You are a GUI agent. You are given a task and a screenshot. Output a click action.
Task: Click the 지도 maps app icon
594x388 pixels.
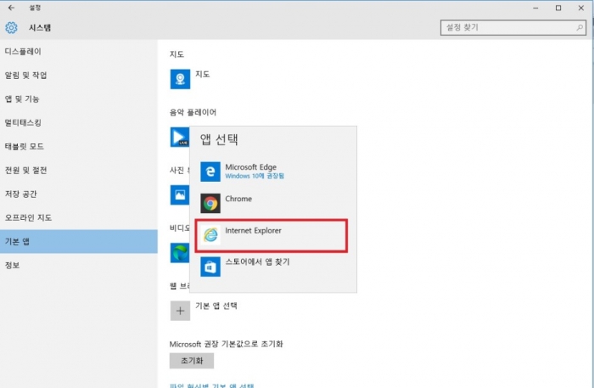click(180, 79)
